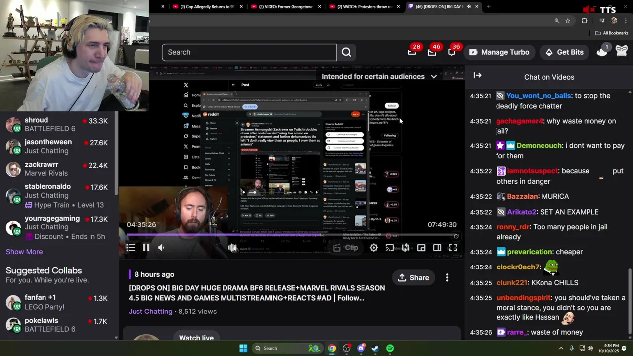Open Spotify from the taskbar
The width and height of the screenshot is (633, 356).
[390, 348]
